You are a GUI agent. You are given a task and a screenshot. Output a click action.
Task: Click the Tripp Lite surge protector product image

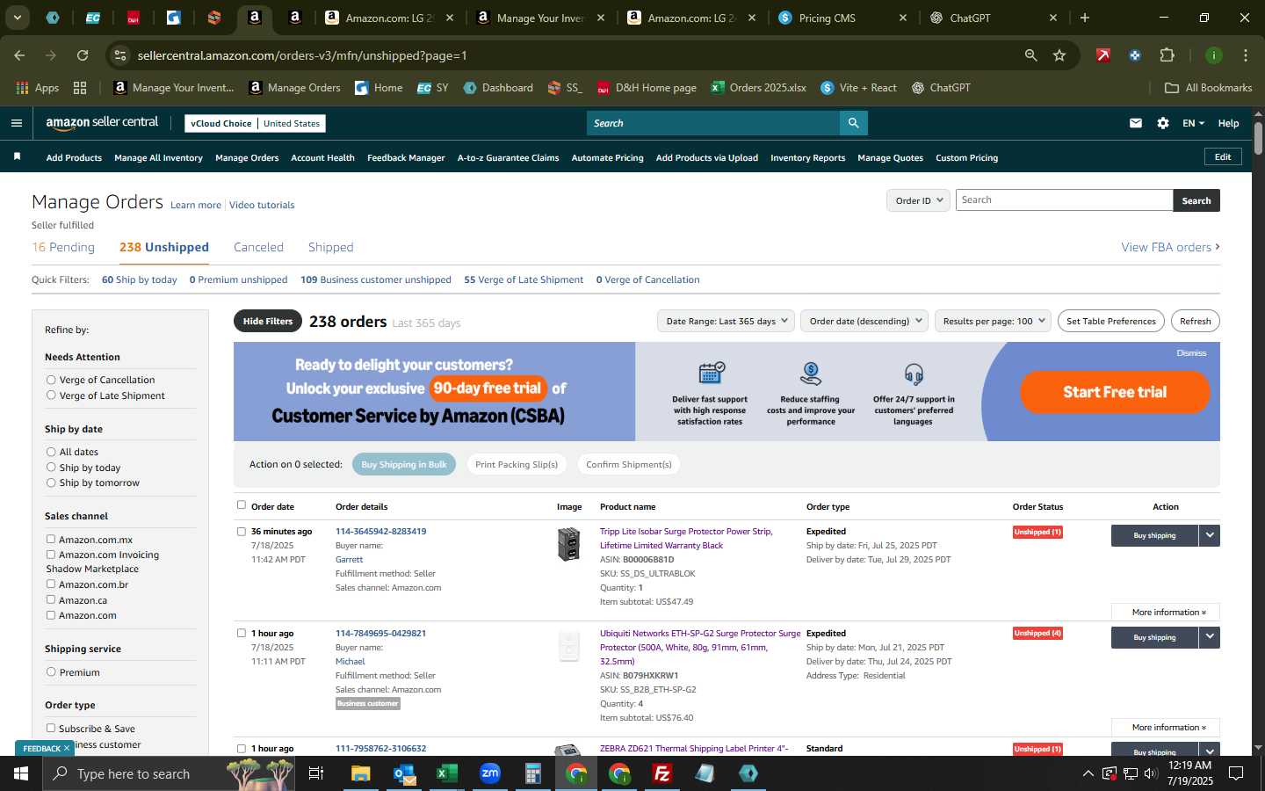coord(569,544)
